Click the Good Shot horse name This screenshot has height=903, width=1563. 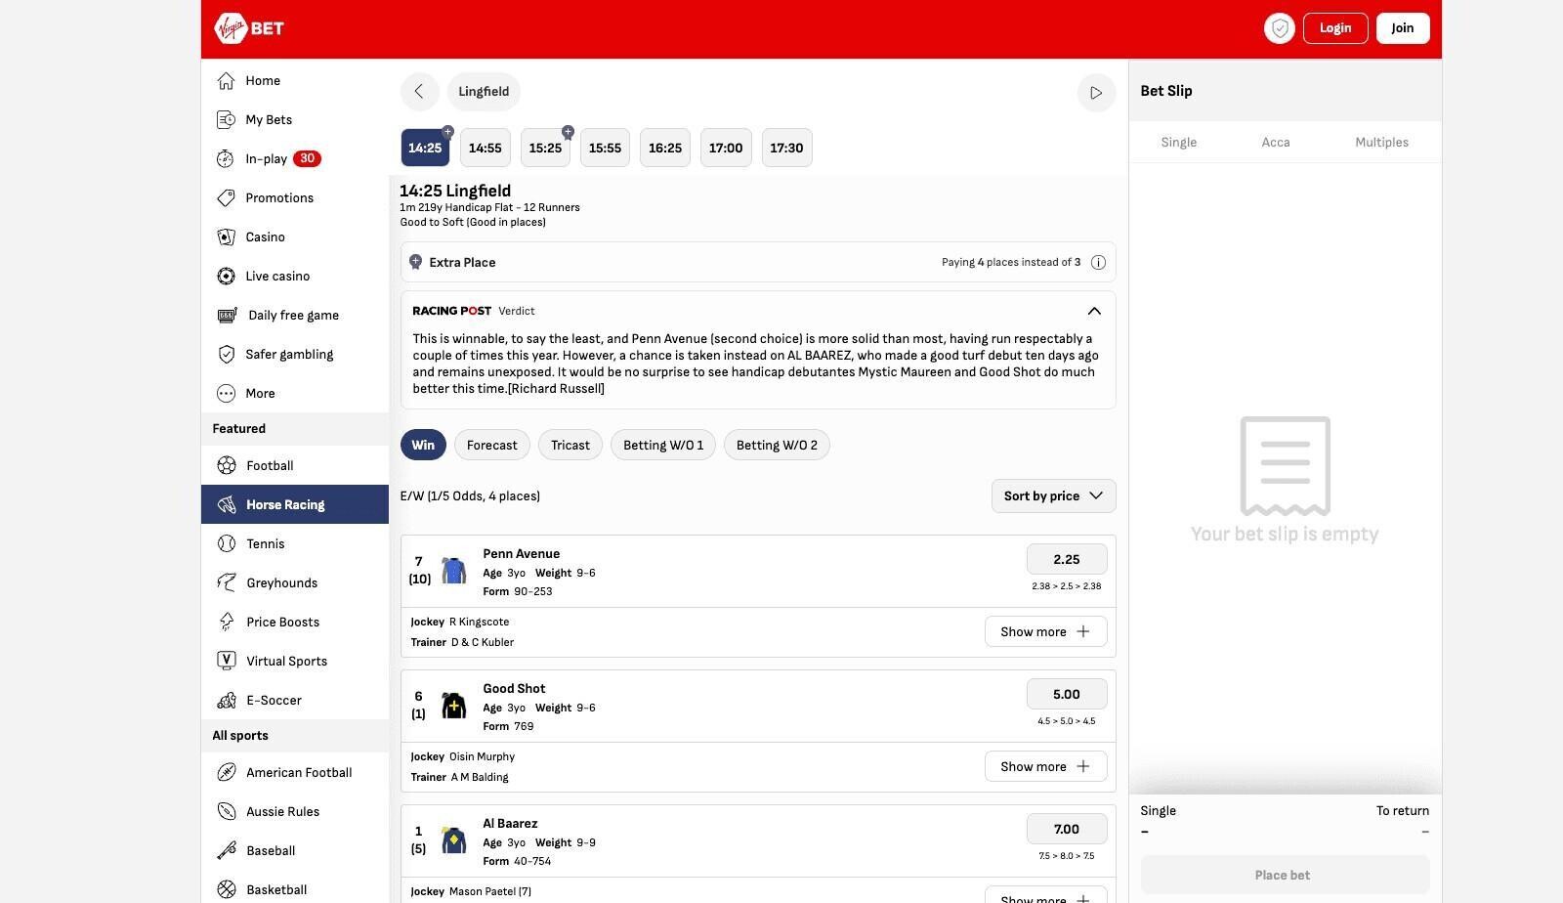pyautogui.click(x=514, y=688)
